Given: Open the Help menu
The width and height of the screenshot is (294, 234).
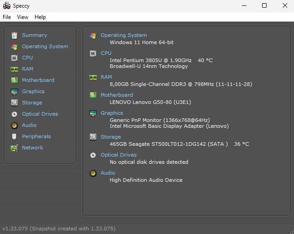Looking at the screenshot, I should click(40, 17).
